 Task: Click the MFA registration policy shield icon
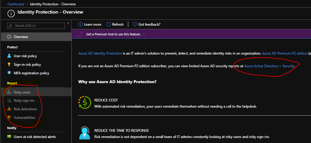tap(9, 73)
